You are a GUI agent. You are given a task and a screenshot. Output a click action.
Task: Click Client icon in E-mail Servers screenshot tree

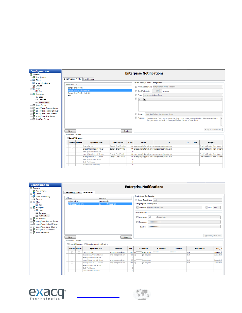(x=34, y=194)
